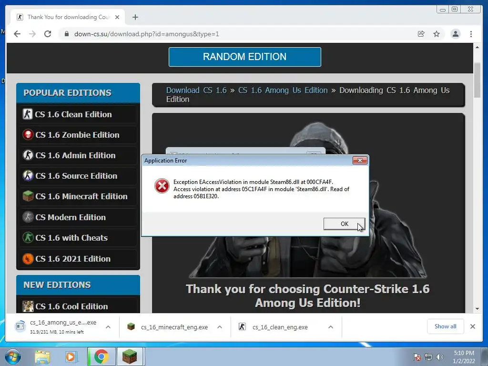Click the red error icon in dialog
488x366 pixels.
click(x=162, y=186)
